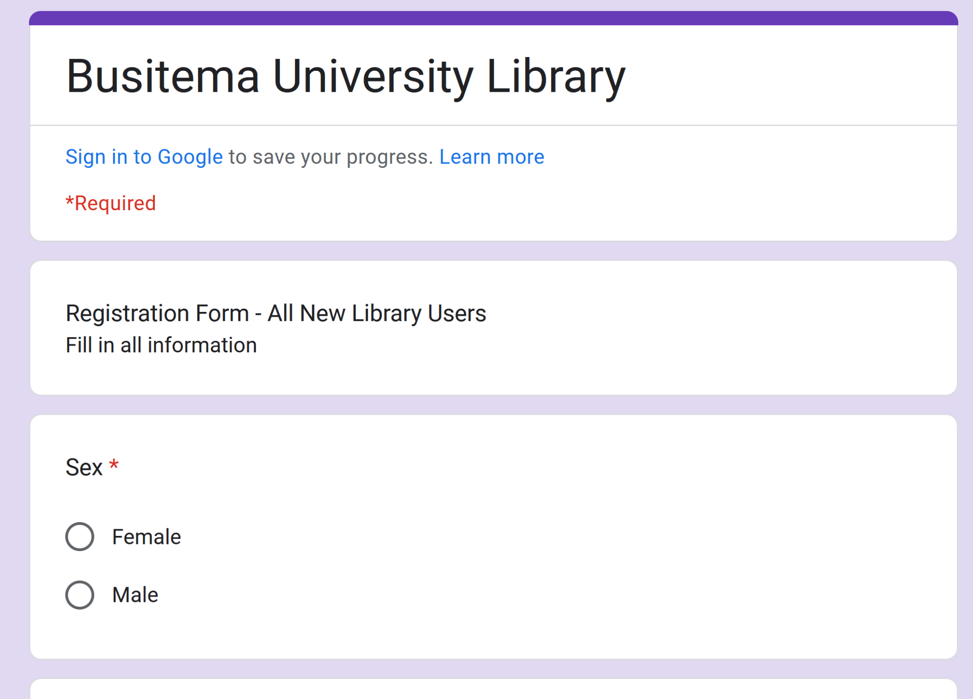The image size is (973, 699).
Task: Select the Male radio button
Action: click(80, 595)
